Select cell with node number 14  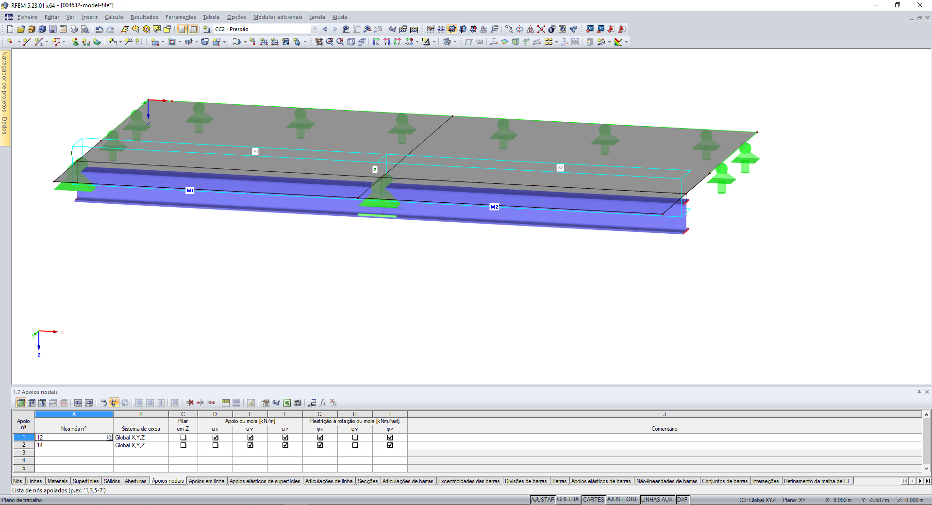pyautogui.click(x=74, y=445)
